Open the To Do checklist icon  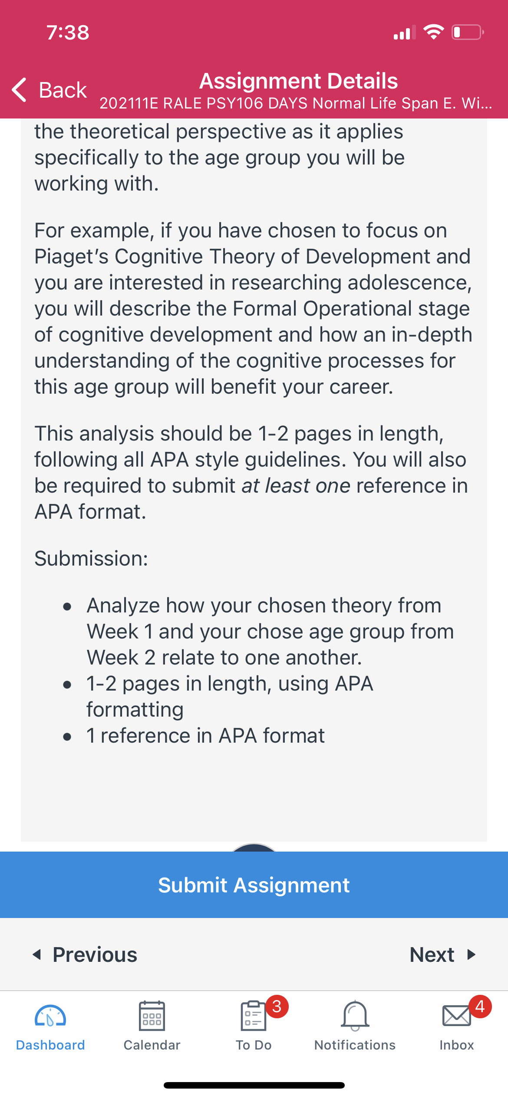253,1016
